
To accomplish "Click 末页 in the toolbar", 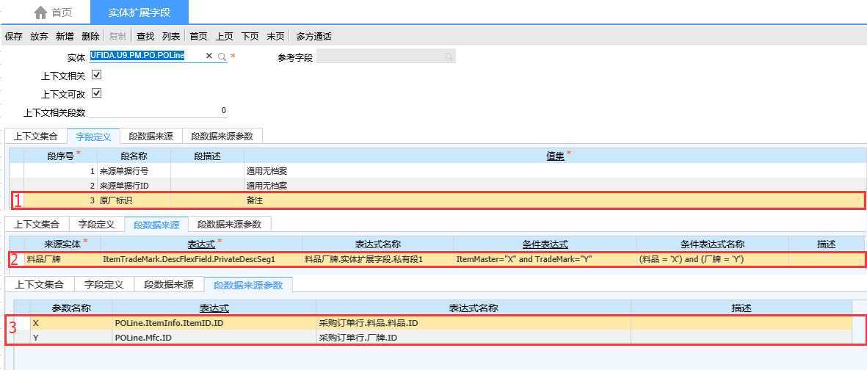I will click(275, 37).
